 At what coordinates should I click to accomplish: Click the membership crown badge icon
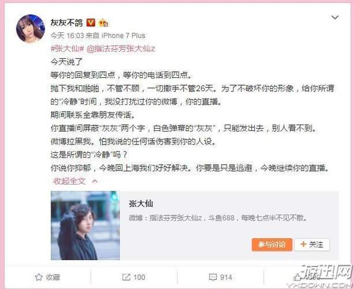[103, 22]
